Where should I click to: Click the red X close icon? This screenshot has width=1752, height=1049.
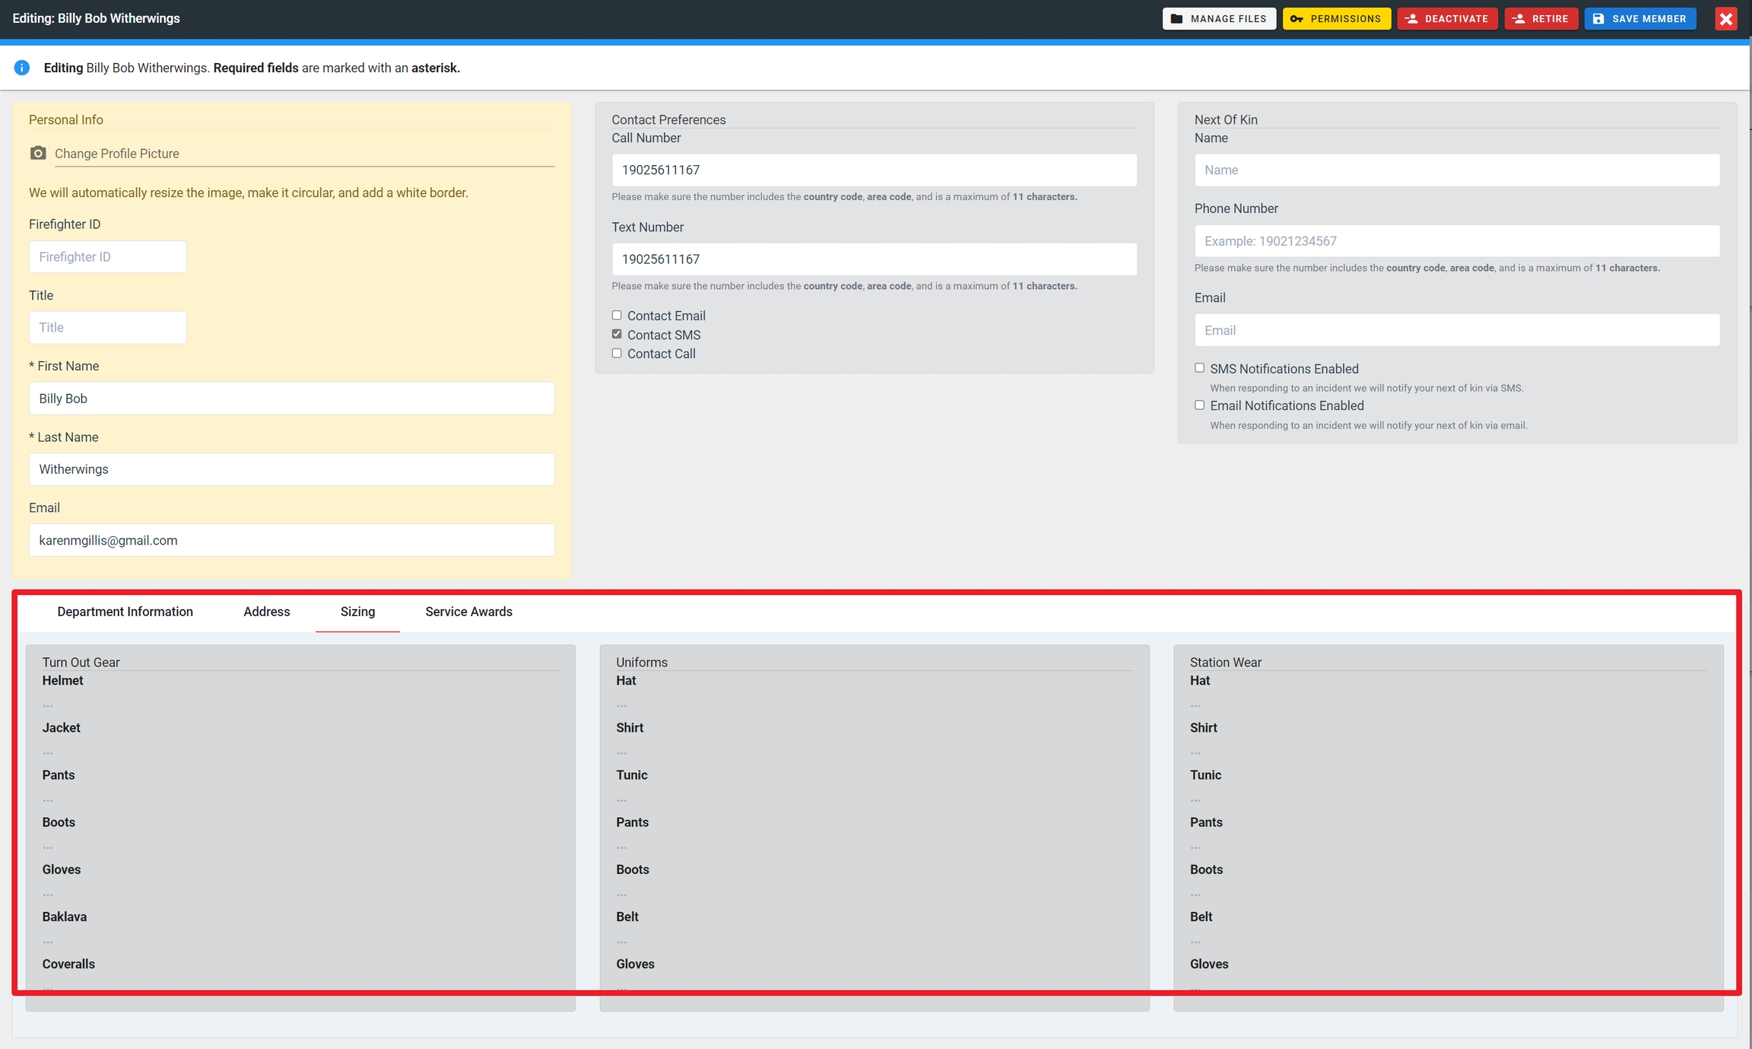click(x=1725, y=19)
